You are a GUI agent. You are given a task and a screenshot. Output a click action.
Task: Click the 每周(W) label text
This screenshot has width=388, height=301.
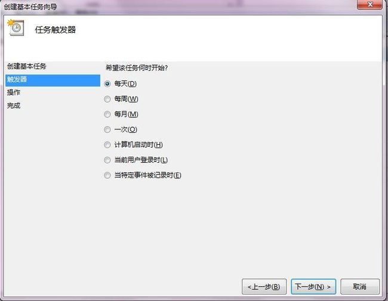point(126,99)
